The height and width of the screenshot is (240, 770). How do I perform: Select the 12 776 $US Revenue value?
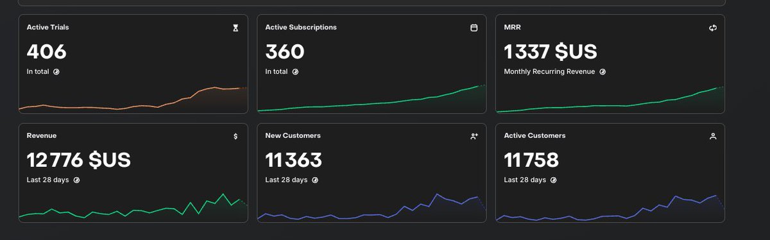[79, 160]
